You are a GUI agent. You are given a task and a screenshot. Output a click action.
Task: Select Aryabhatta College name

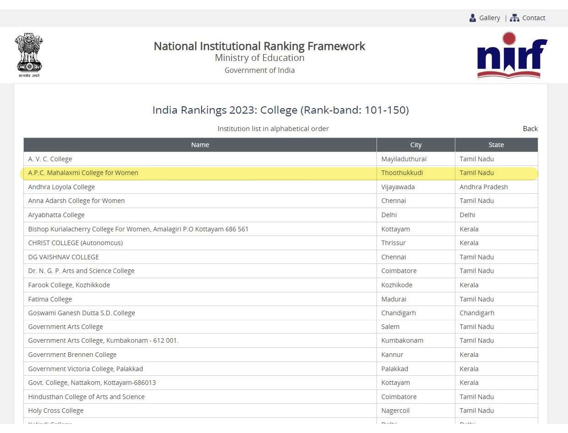[x=56, y=215]
